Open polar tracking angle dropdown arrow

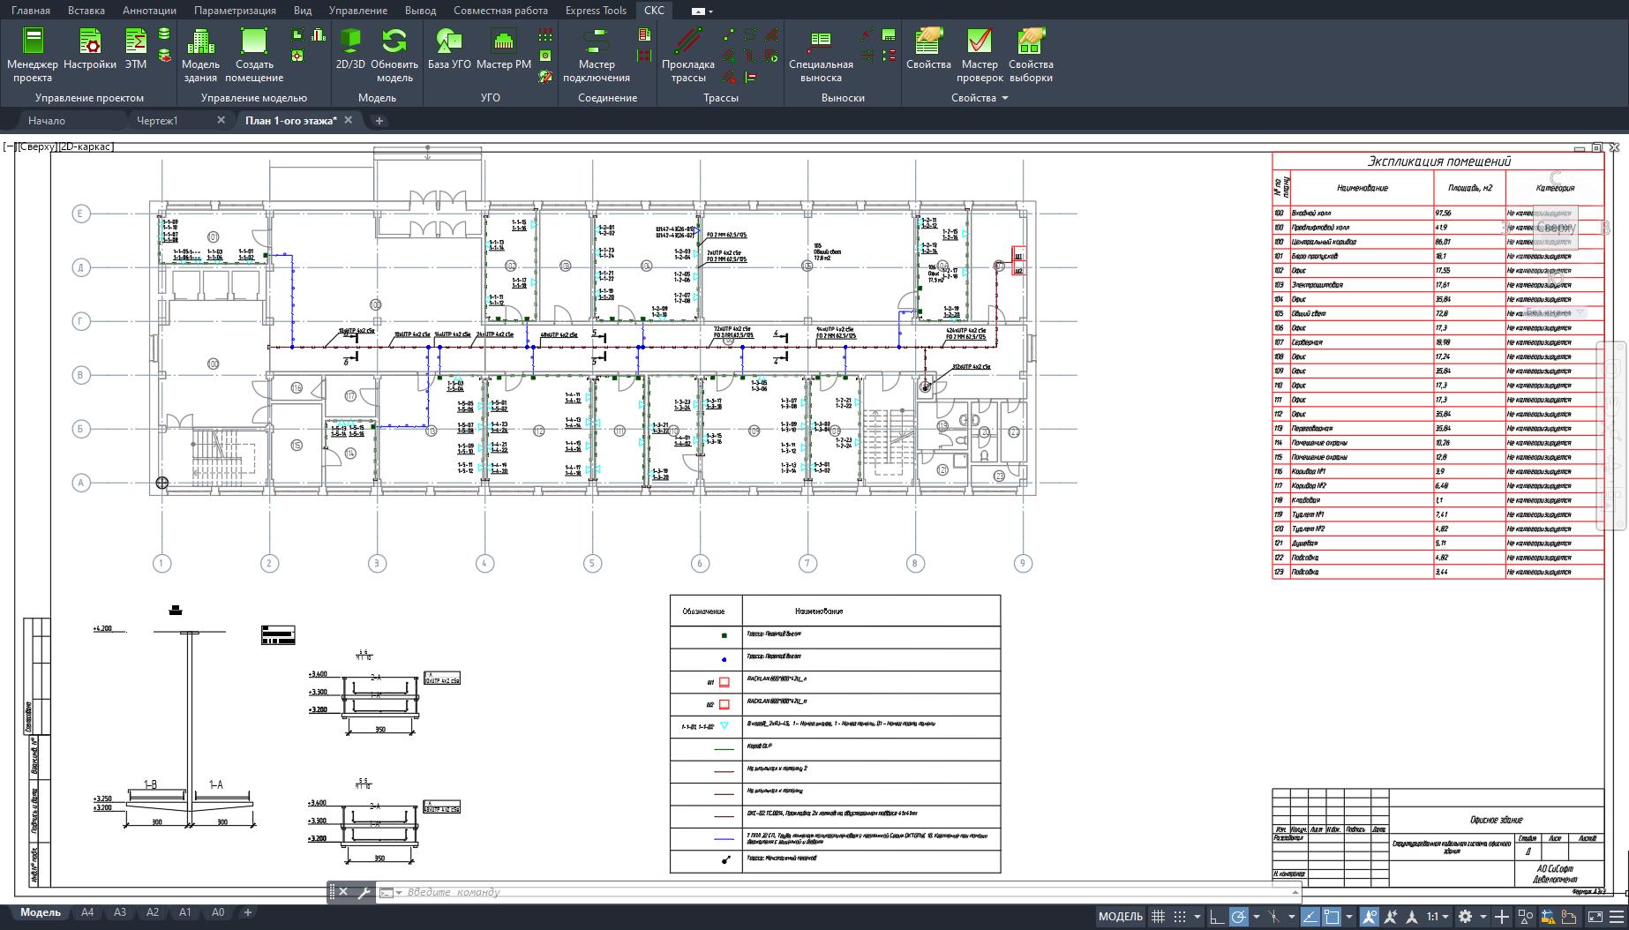point(1257,917)
